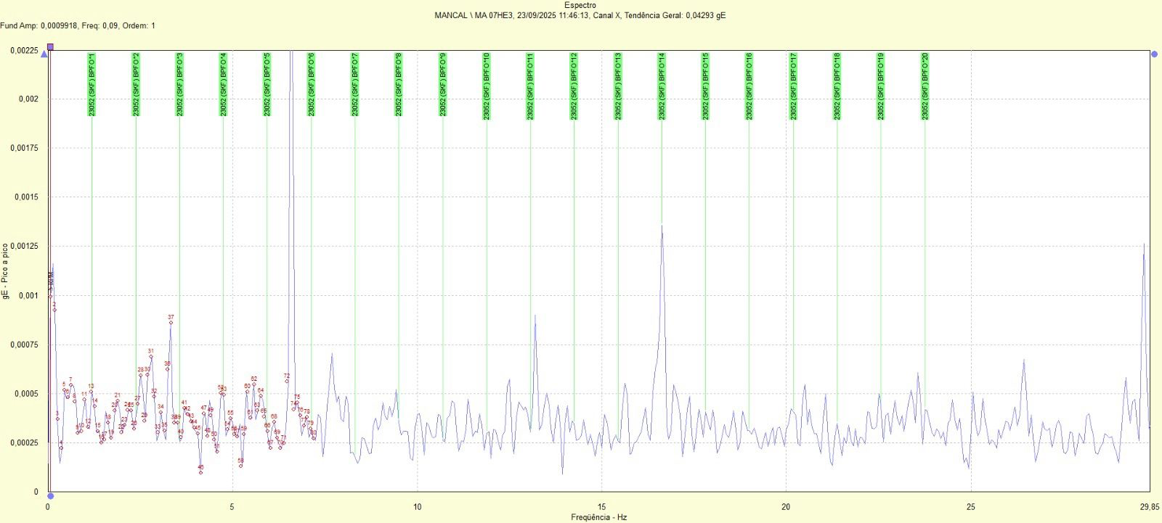
Task: Click the 0,0005 value on the Y axis
Action: [27, 394]
